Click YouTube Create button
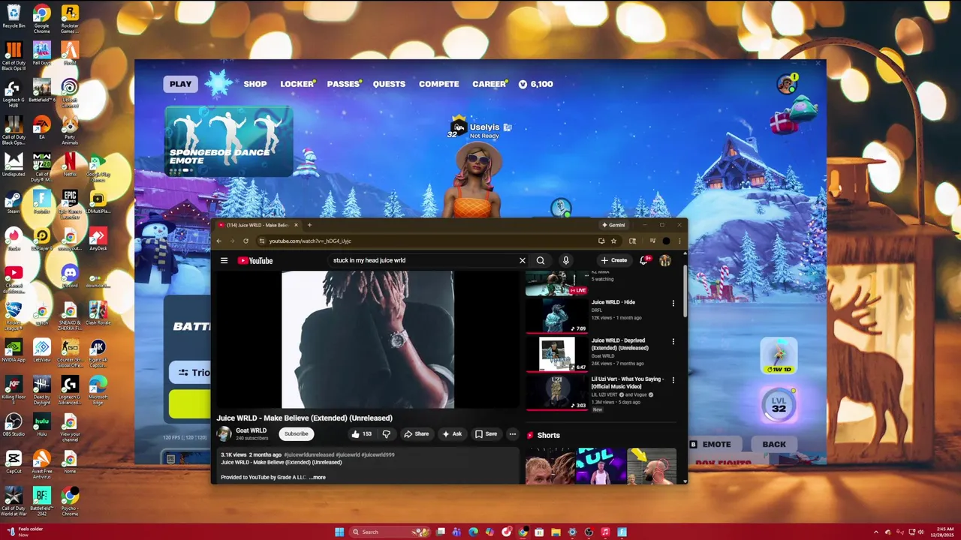961x540 pixels. [614, 260]
